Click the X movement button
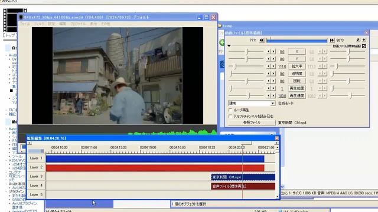 [296, 51]
